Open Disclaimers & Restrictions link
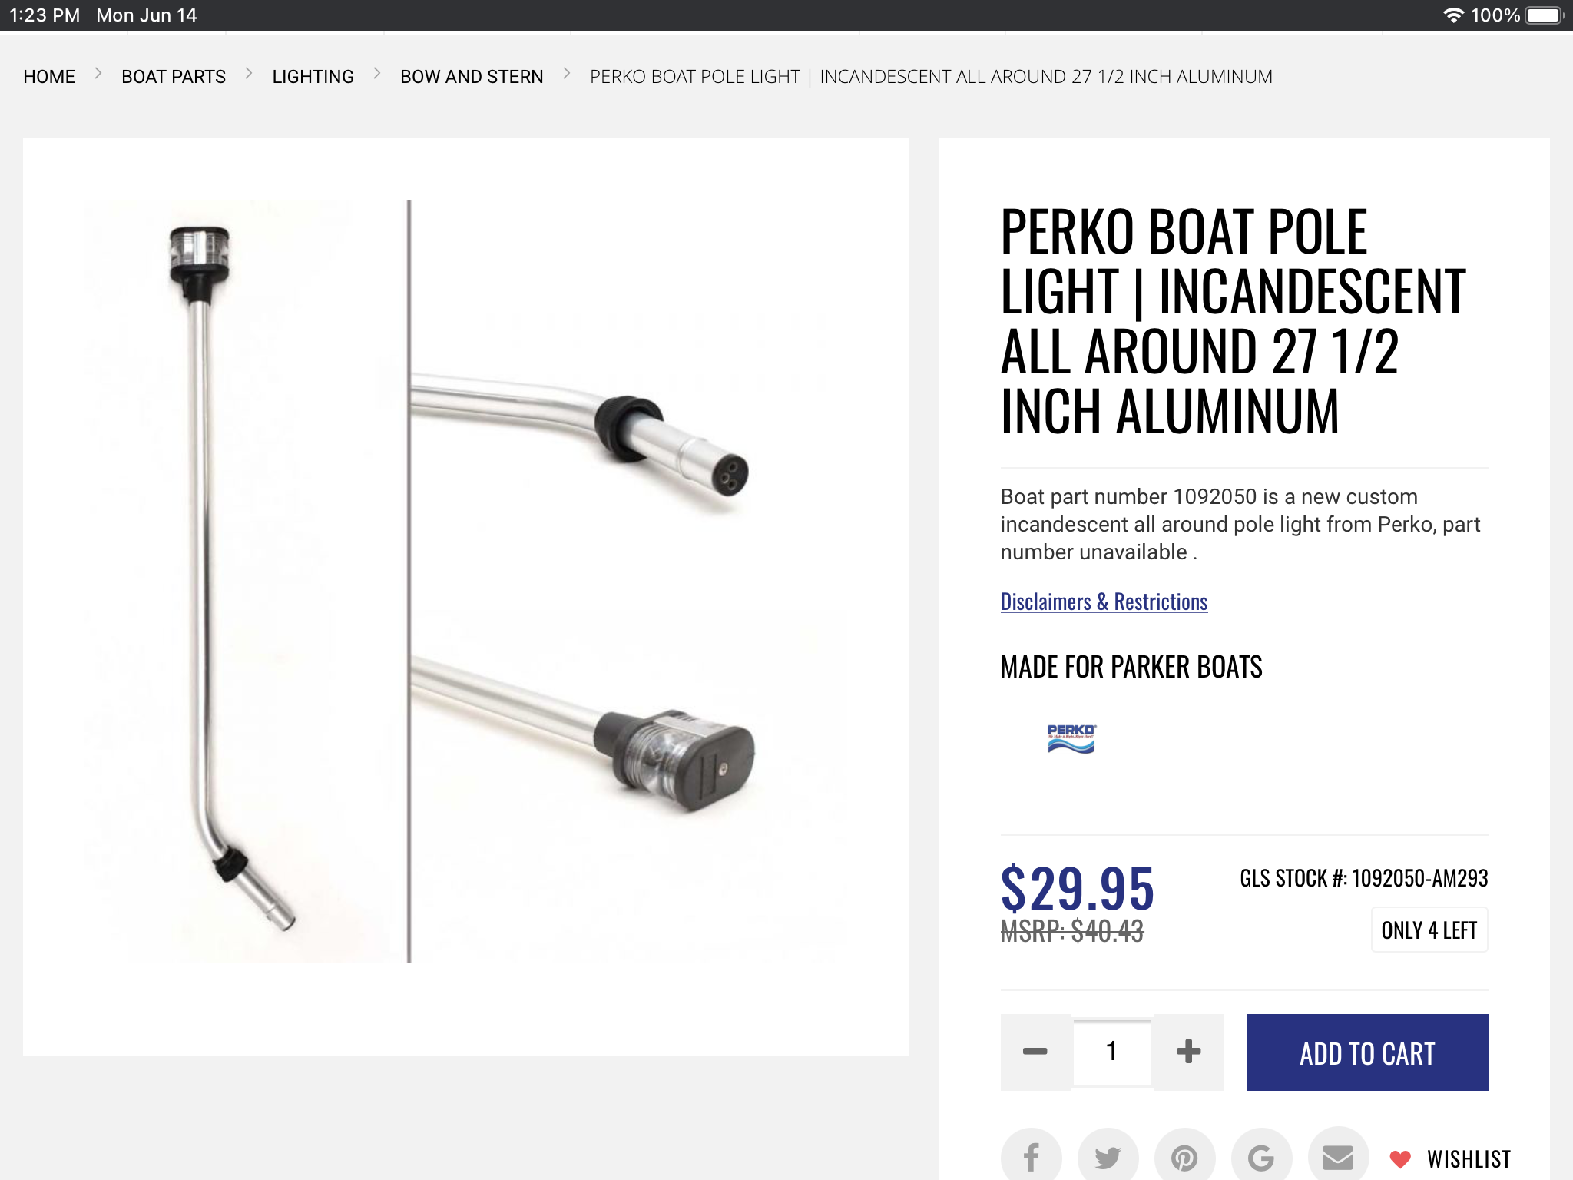The width and height of the screenshot is (1573, 1180). point(1104,602)
